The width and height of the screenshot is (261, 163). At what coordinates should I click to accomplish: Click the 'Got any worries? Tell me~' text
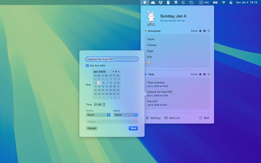coord(173,21)
